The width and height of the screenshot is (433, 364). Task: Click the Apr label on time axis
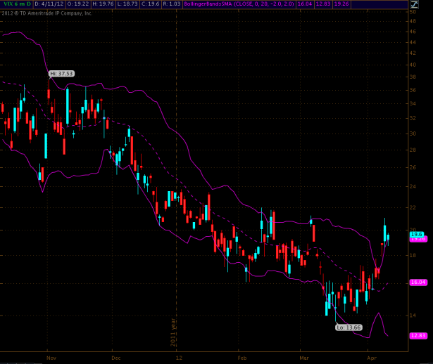coord(371,358)
